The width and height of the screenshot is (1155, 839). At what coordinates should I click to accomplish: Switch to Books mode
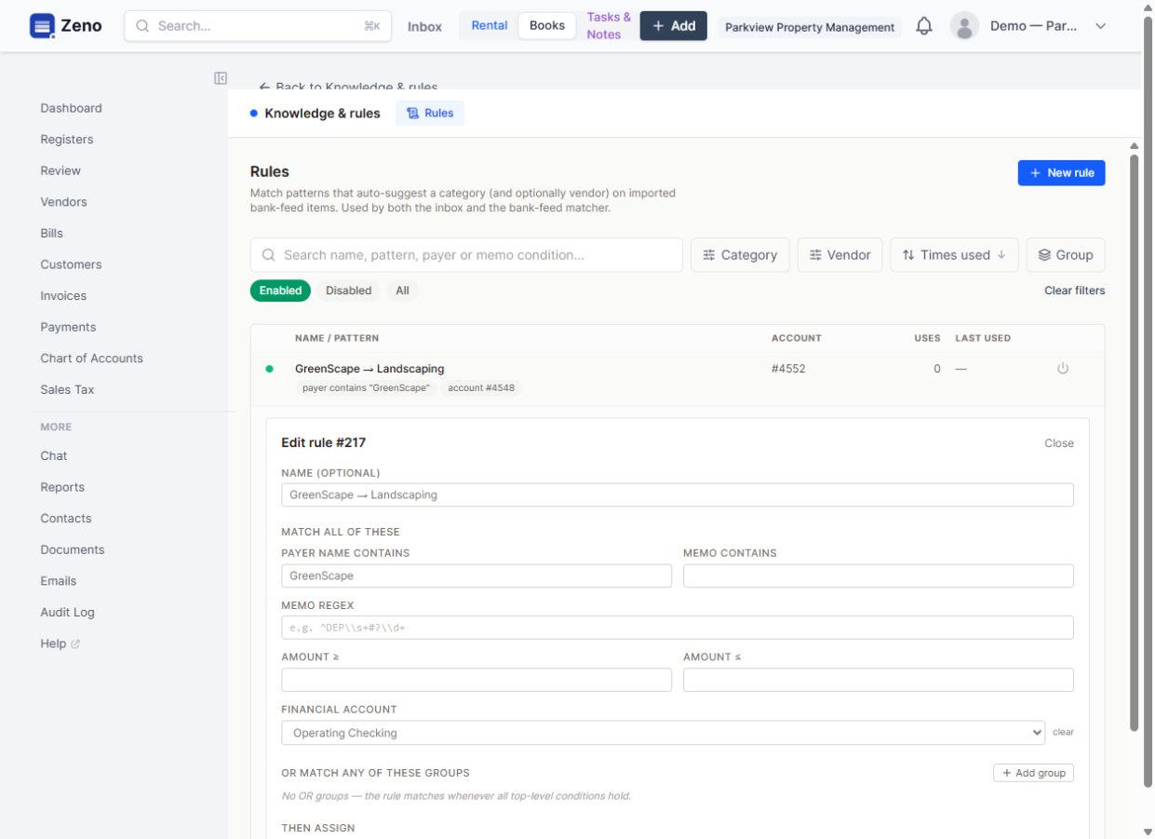coord(547,25)
